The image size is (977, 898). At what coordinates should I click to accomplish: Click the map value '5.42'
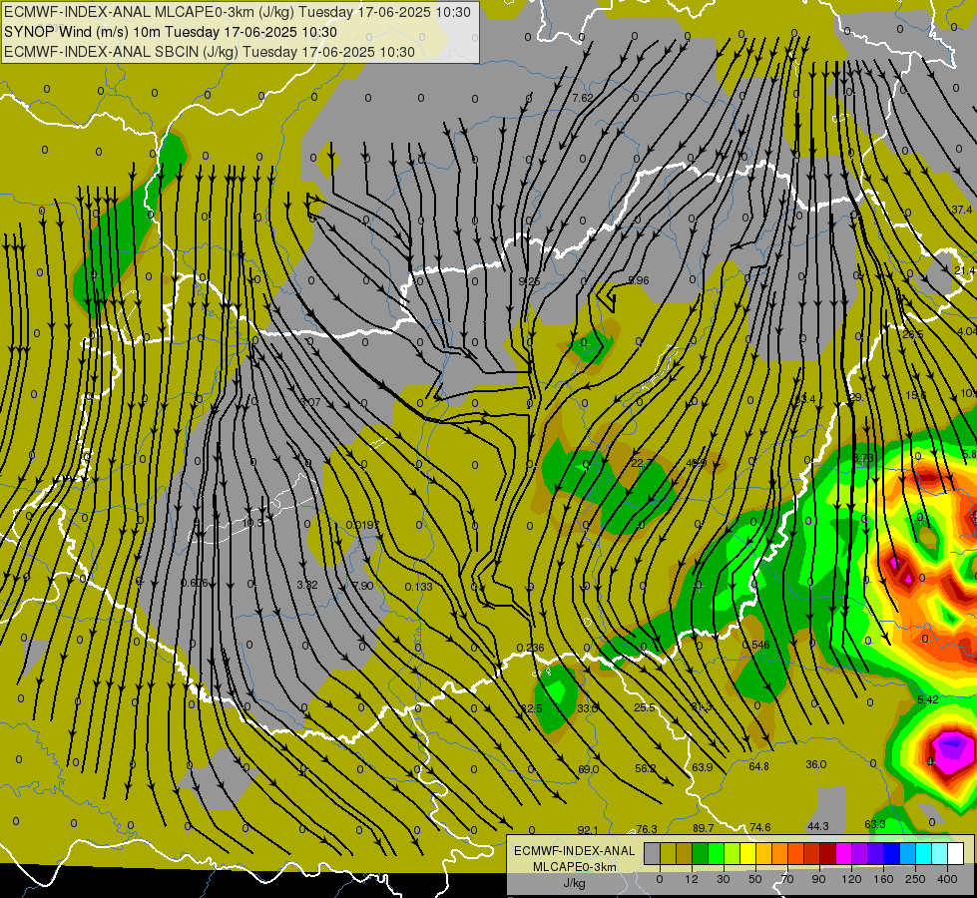[x=928, y=699]
